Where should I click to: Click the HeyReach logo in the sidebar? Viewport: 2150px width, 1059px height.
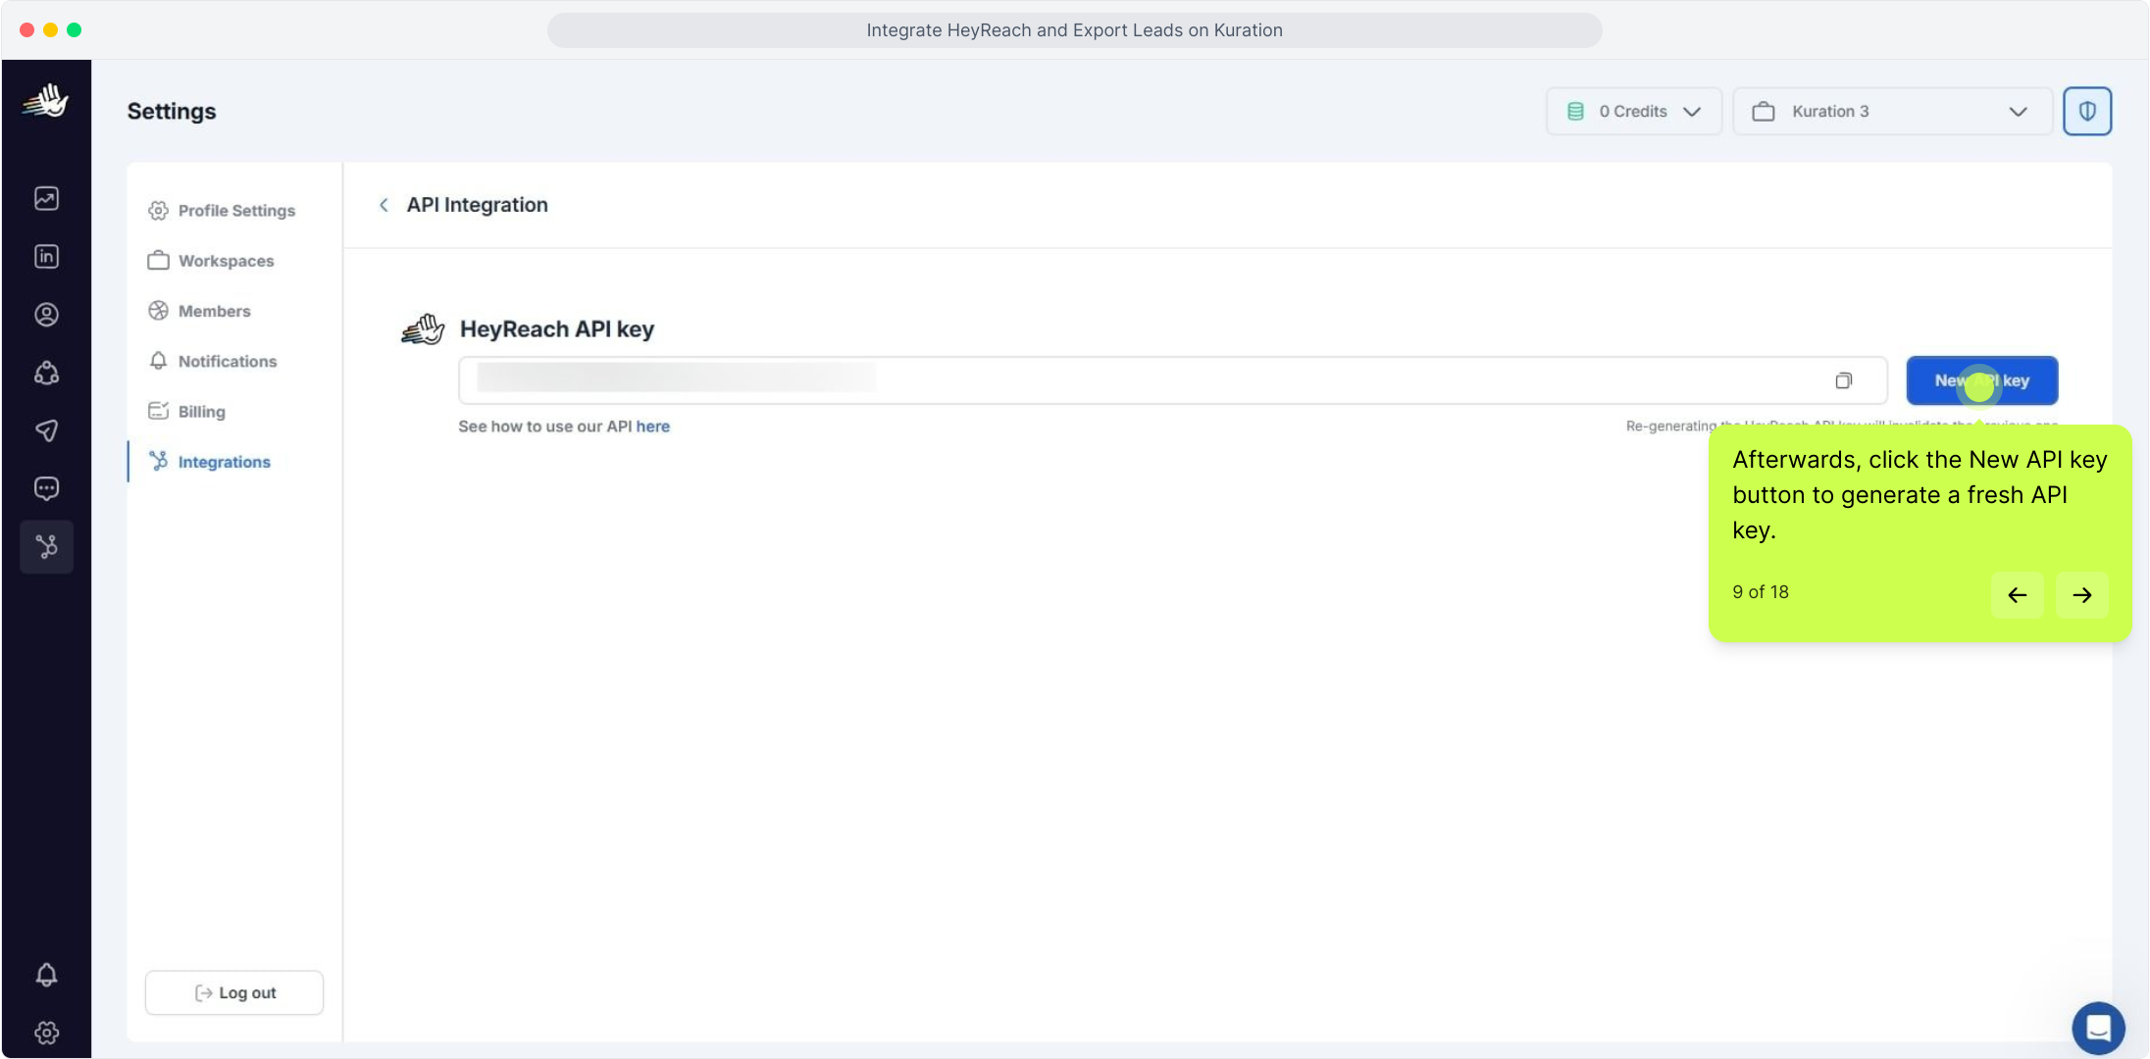tap(46, 100)
